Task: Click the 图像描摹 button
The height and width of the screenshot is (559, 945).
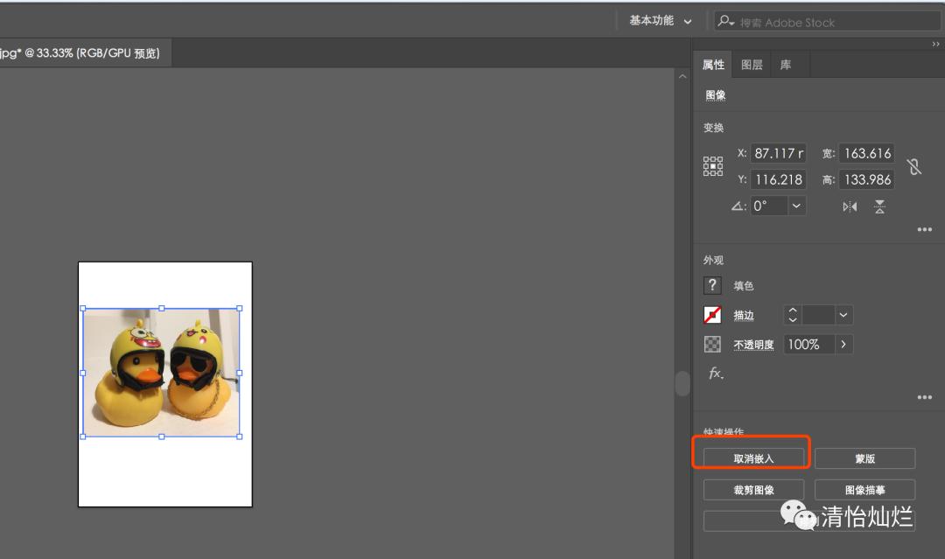Action: 864,490
